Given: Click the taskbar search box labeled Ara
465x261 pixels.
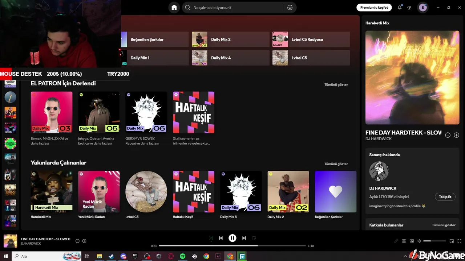Looking at the screenshot, I should 47,256.
